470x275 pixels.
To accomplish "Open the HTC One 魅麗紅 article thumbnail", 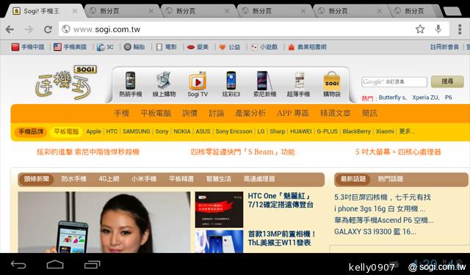I will click(219, 210).
